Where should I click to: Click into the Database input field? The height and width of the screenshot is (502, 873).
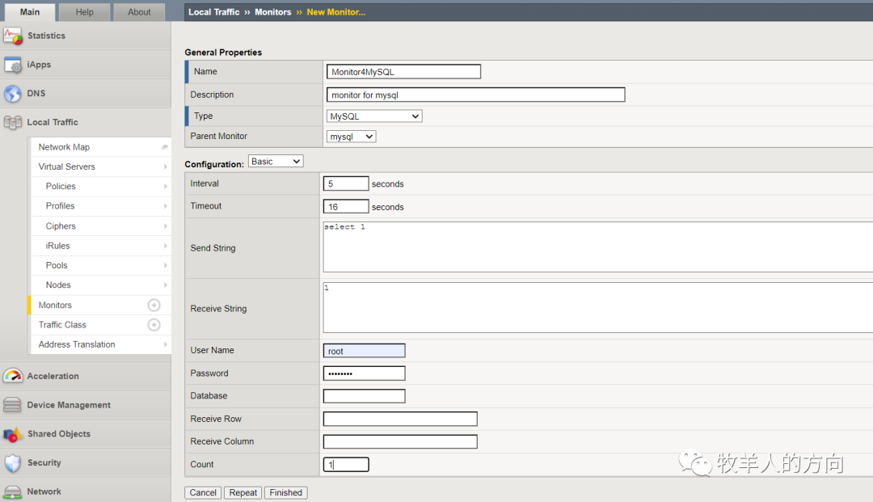(x=364, y=396)
